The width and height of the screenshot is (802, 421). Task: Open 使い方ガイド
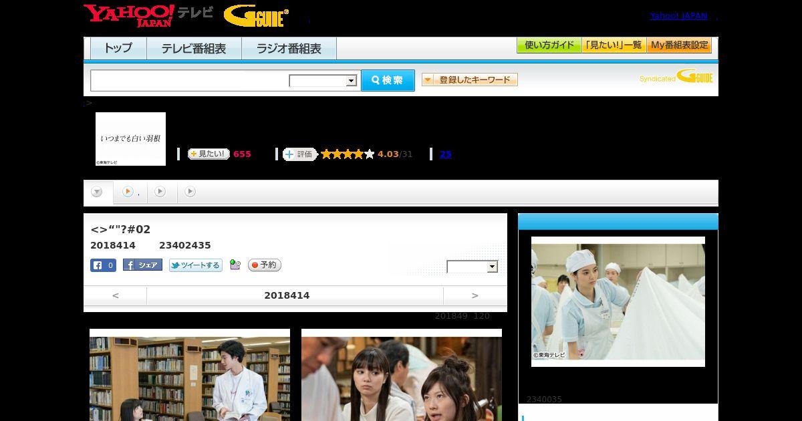click(549, 45)
